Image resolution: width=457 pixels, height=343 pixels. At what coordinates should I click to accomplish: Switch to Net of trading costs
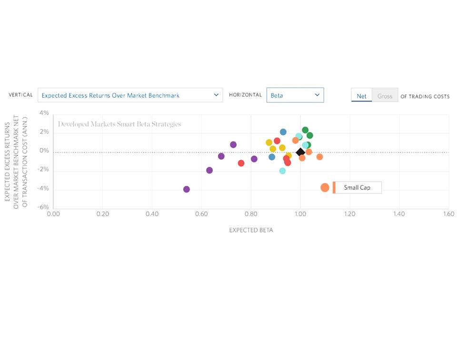point(362,96)
